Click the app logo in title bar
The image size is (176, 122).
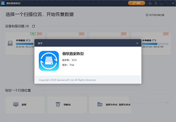pos(3,3)
